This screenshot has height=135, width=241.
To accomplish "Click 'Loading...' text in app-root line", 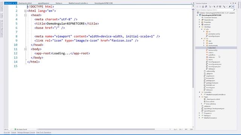I will 61,53.
